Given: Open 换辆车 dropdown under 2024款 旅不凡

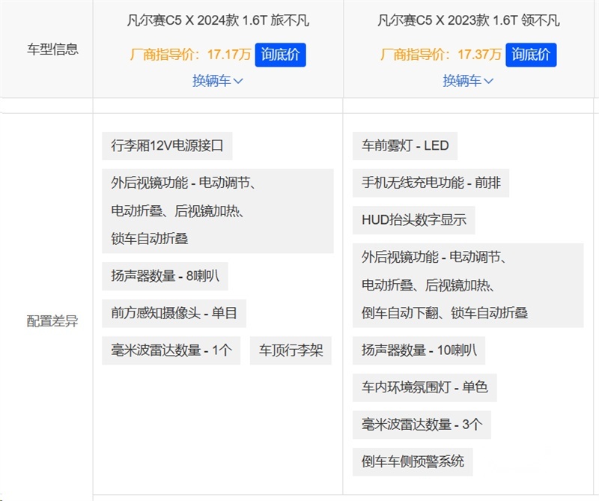Looking at the screenshot, I should point(218,81).
